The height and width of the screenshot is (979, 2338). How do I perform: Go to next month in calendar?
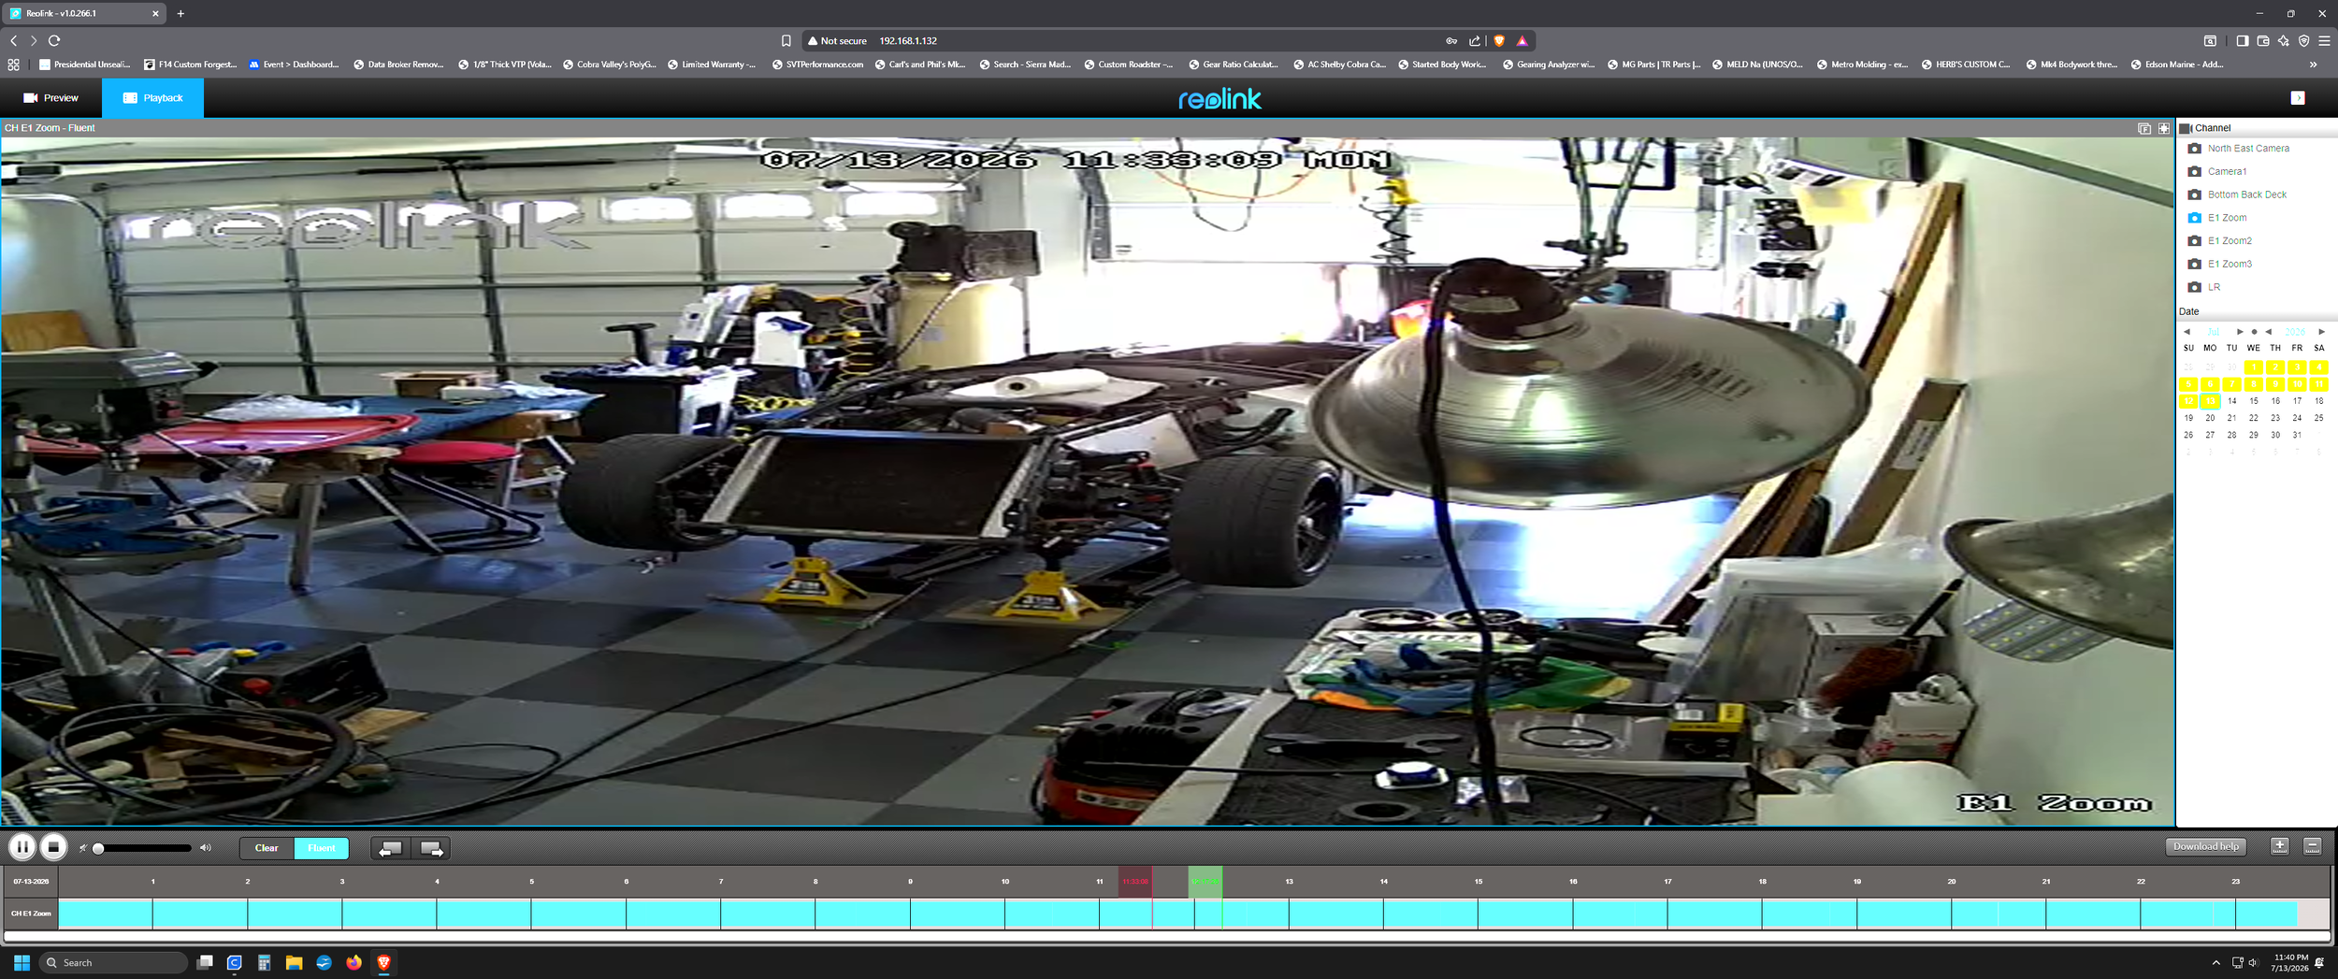coord(2239,332)
